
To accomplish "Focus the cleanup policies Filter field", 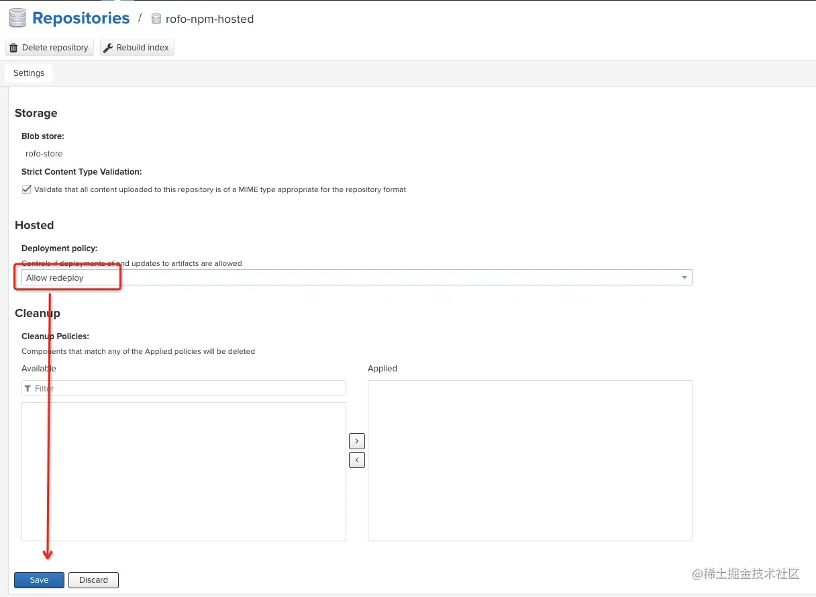I will click(184, 388).
